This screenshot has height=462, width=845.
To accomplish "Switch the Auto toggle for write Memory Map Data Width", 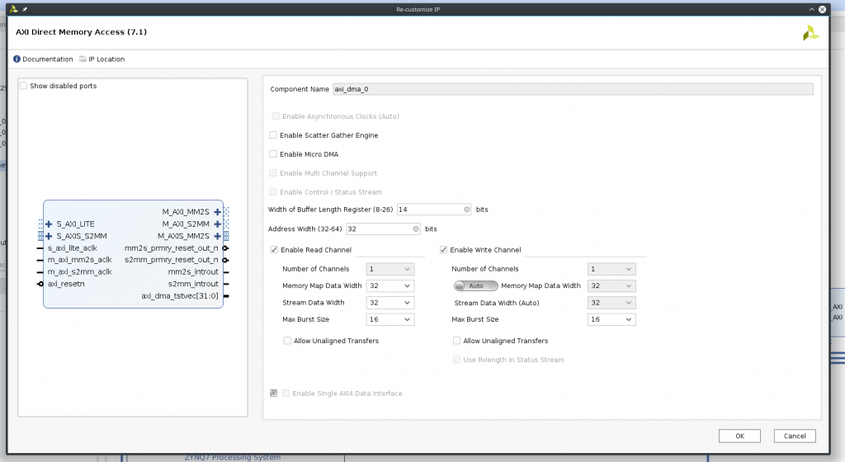I will point(476,286).
